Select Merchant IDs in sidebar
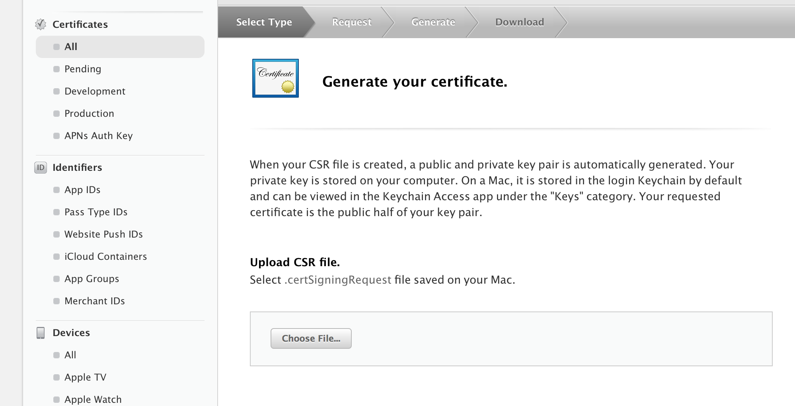Screen dimensions: 795x406 pos(95,301)
